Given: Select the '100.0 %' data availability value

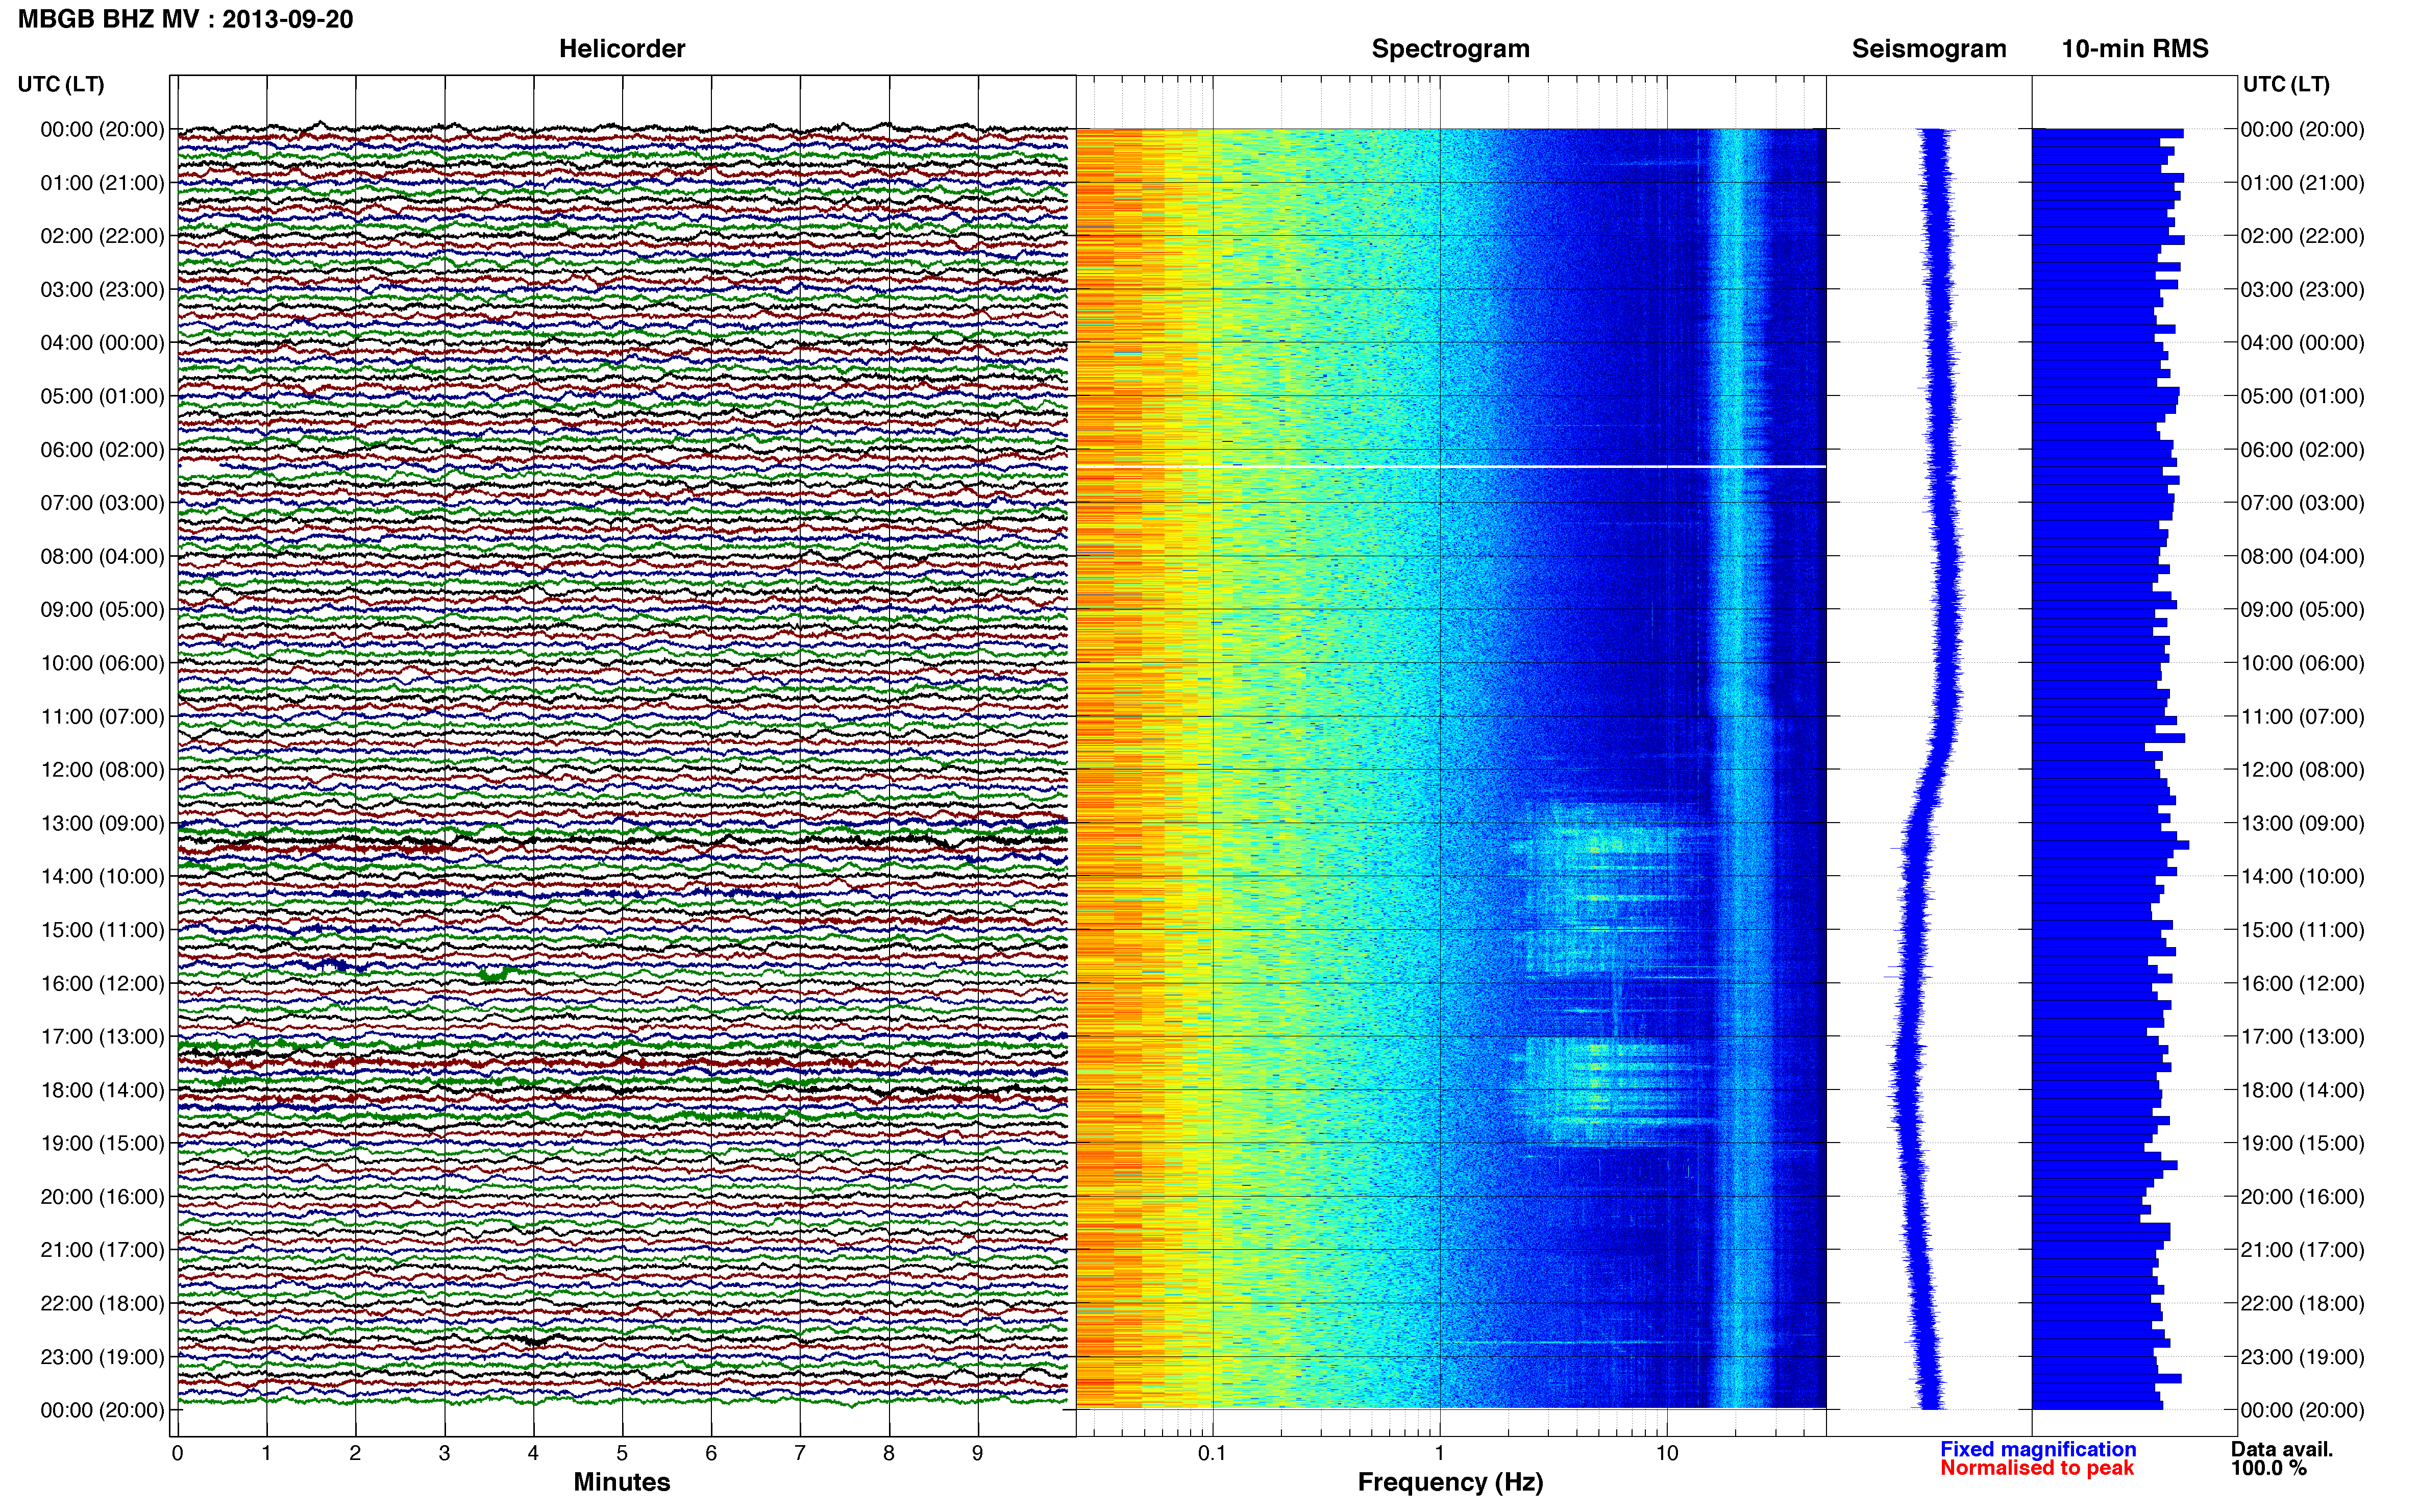Looking at the screenshot, I should point(2269,1468).
